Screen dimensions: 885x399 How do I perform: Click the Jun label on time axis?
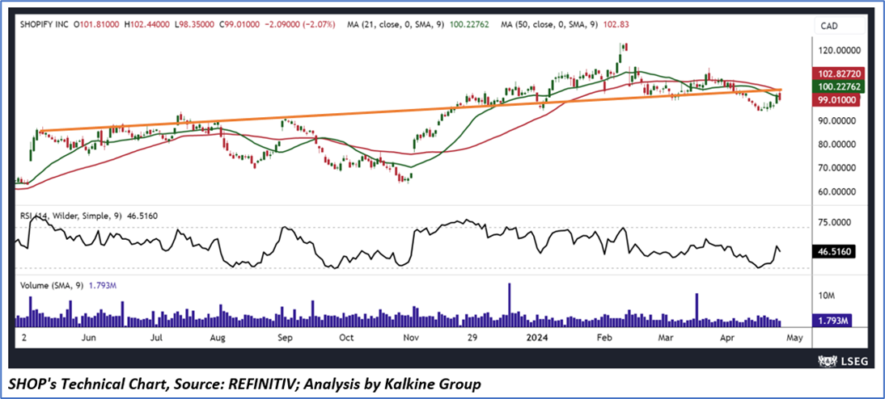[x=90, y=338]
